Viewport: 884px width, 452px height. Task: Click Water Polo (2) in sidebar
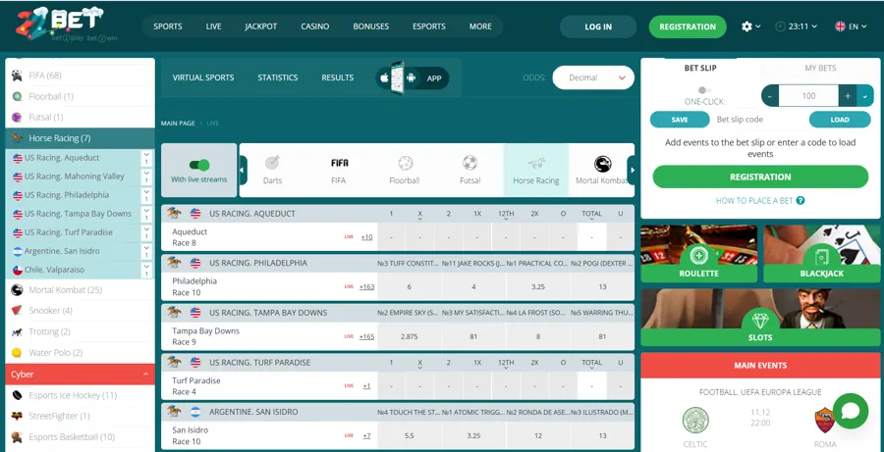pyautogui.click(x=81, y=352)
